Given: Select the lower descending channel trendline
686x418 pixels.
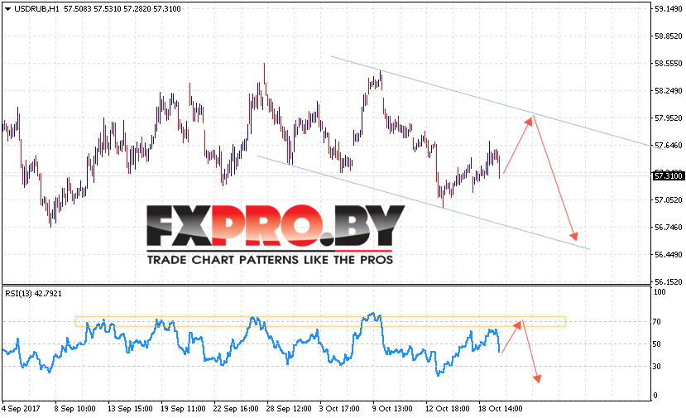Looking at the screenshot, I should point(424,203).
